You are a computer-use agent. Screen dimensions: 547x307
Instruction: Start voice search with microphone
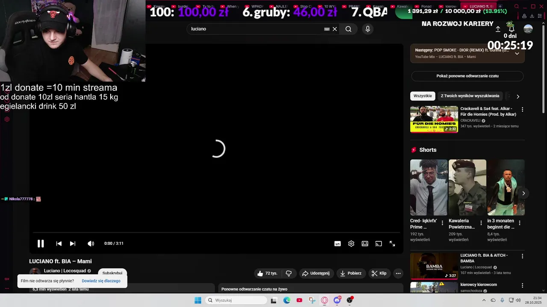[368, 29]
